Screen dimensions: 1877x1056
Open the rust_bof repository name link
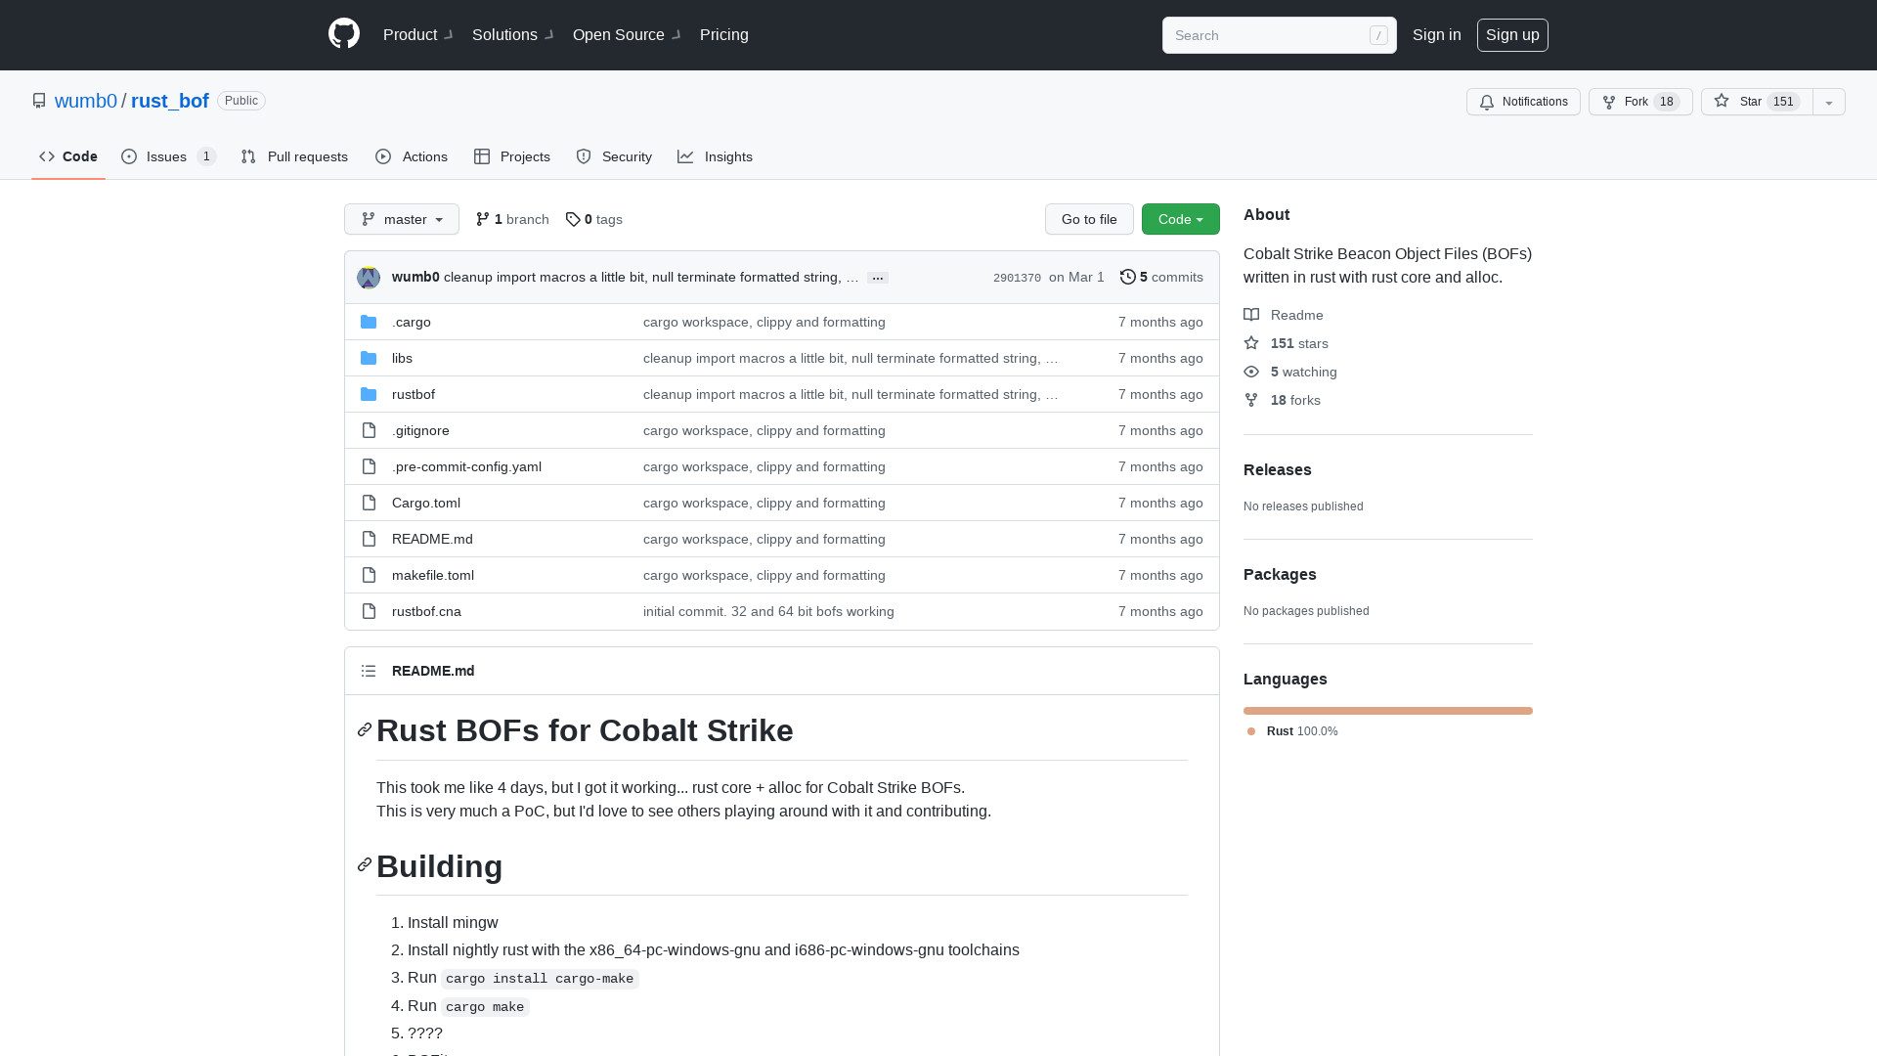[x=170, y=101]
